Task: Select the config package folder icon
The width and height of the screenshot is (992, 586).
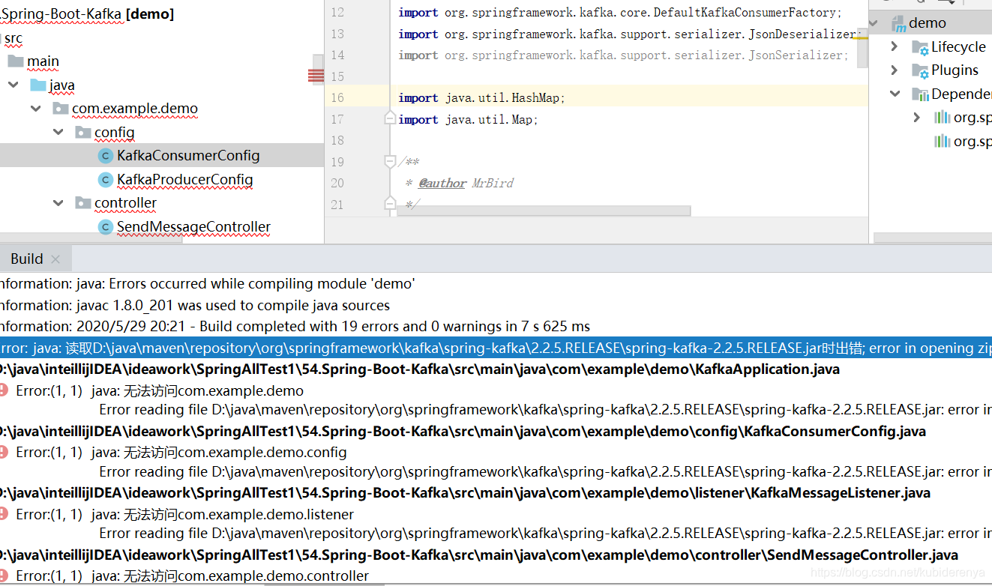Action: [83, 133]
